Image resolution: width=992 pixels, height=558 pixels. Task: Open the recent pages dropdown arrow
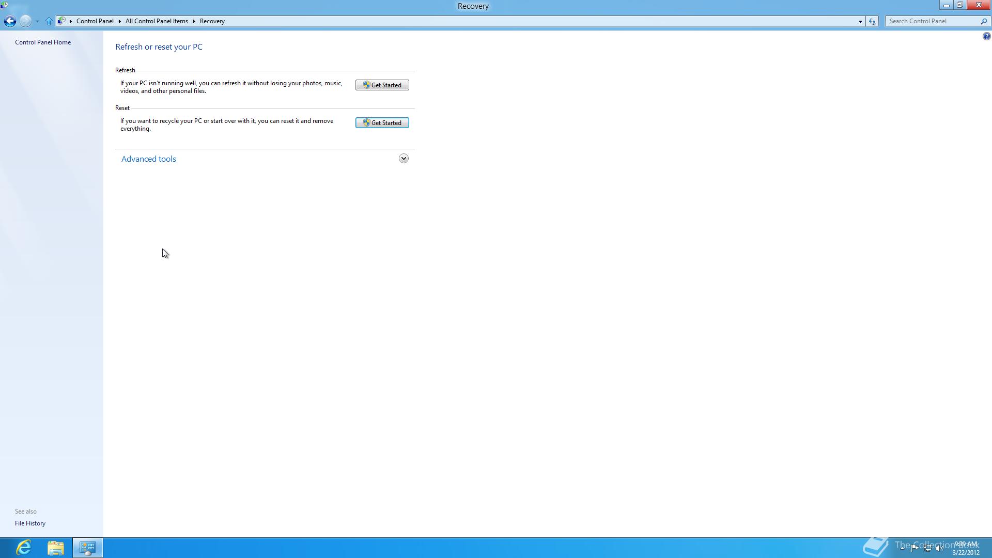(x=37, y=21)
